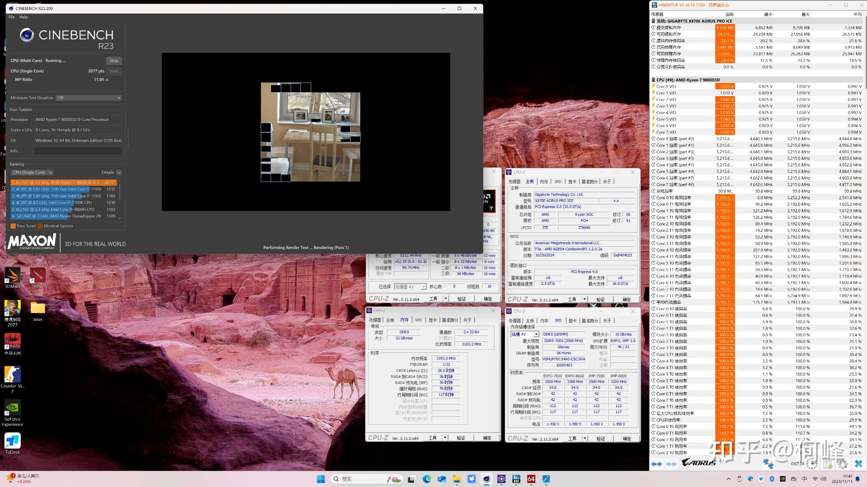The height and width of the screenshot is (487, 867).
Task: Click HWiNFO clock reset timer icon
Action: (812, 464)
